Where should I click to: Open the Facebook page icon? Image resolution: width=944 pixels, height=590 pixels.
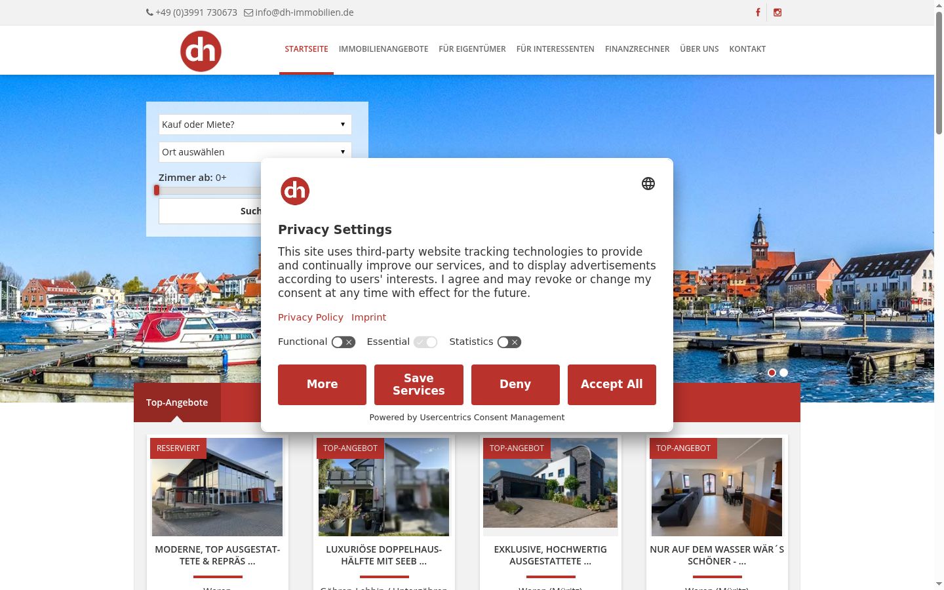758,12
